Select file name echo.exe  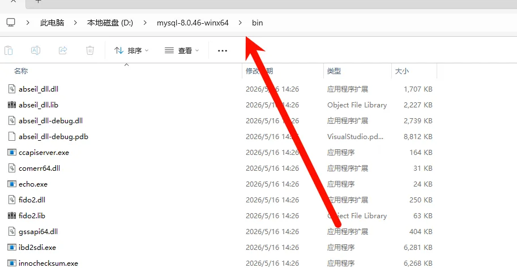tap(33, 184)
